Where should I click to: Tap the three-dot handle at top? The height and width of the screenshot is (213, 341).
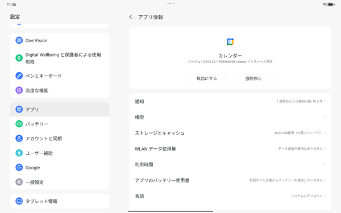tap(170, 3)
